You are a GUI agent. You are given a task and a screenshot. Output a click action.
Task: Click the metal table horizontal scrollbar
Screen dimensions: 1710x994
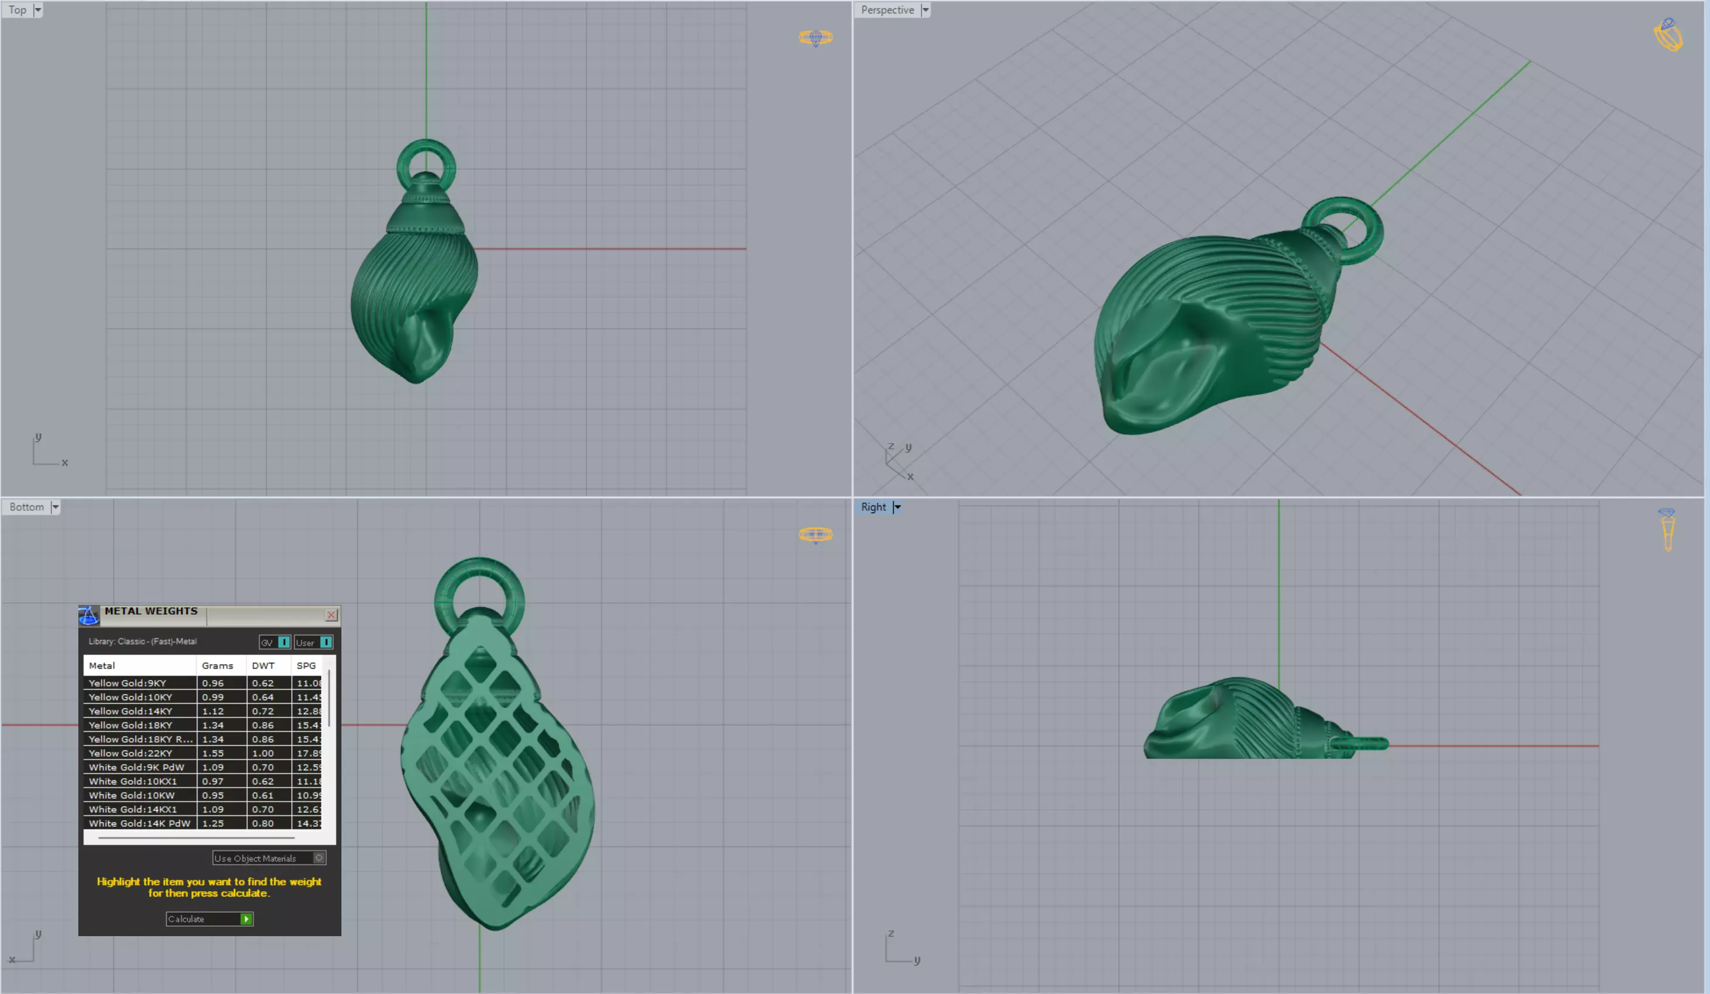coord(196,838)
